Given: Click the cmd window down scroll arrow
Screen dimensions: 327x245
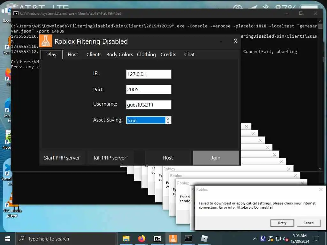Looking at the screenshot, I should [x=320, y=168].
